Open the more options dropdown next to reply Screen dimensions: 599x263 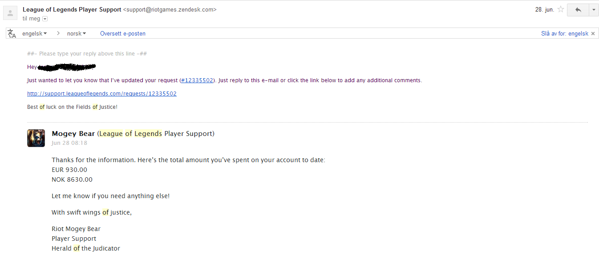point(594,10)
